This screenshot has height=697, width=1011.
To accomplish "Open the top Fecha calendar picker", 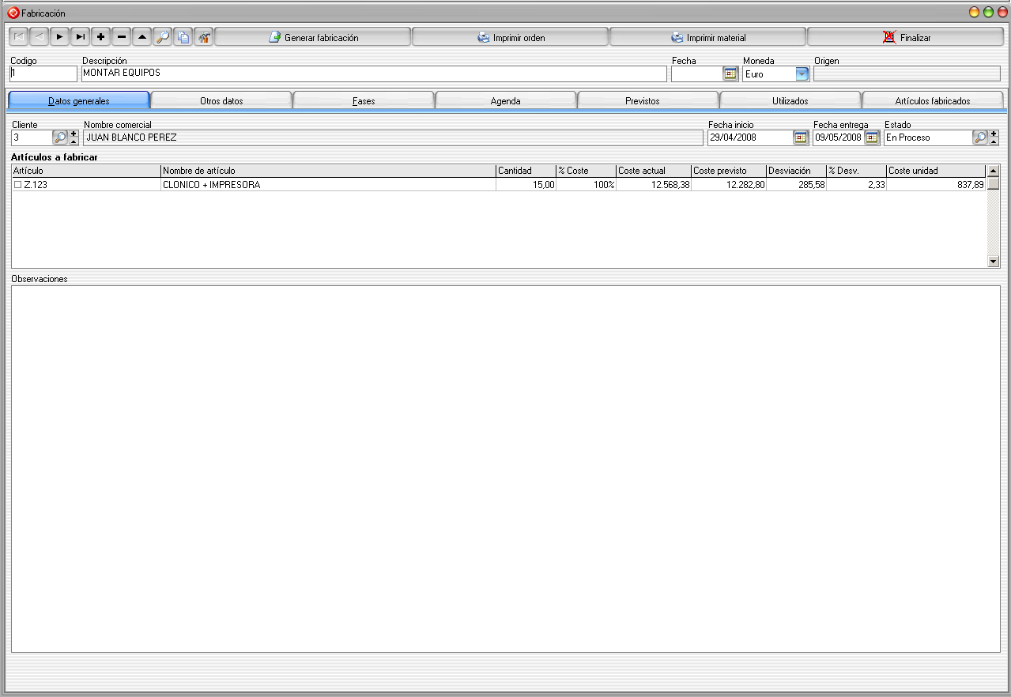I will [730, 74].
